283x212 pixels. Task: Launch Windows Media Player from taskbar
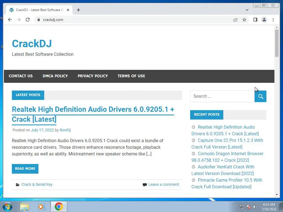pyautogui.click(x=41, y=207)
